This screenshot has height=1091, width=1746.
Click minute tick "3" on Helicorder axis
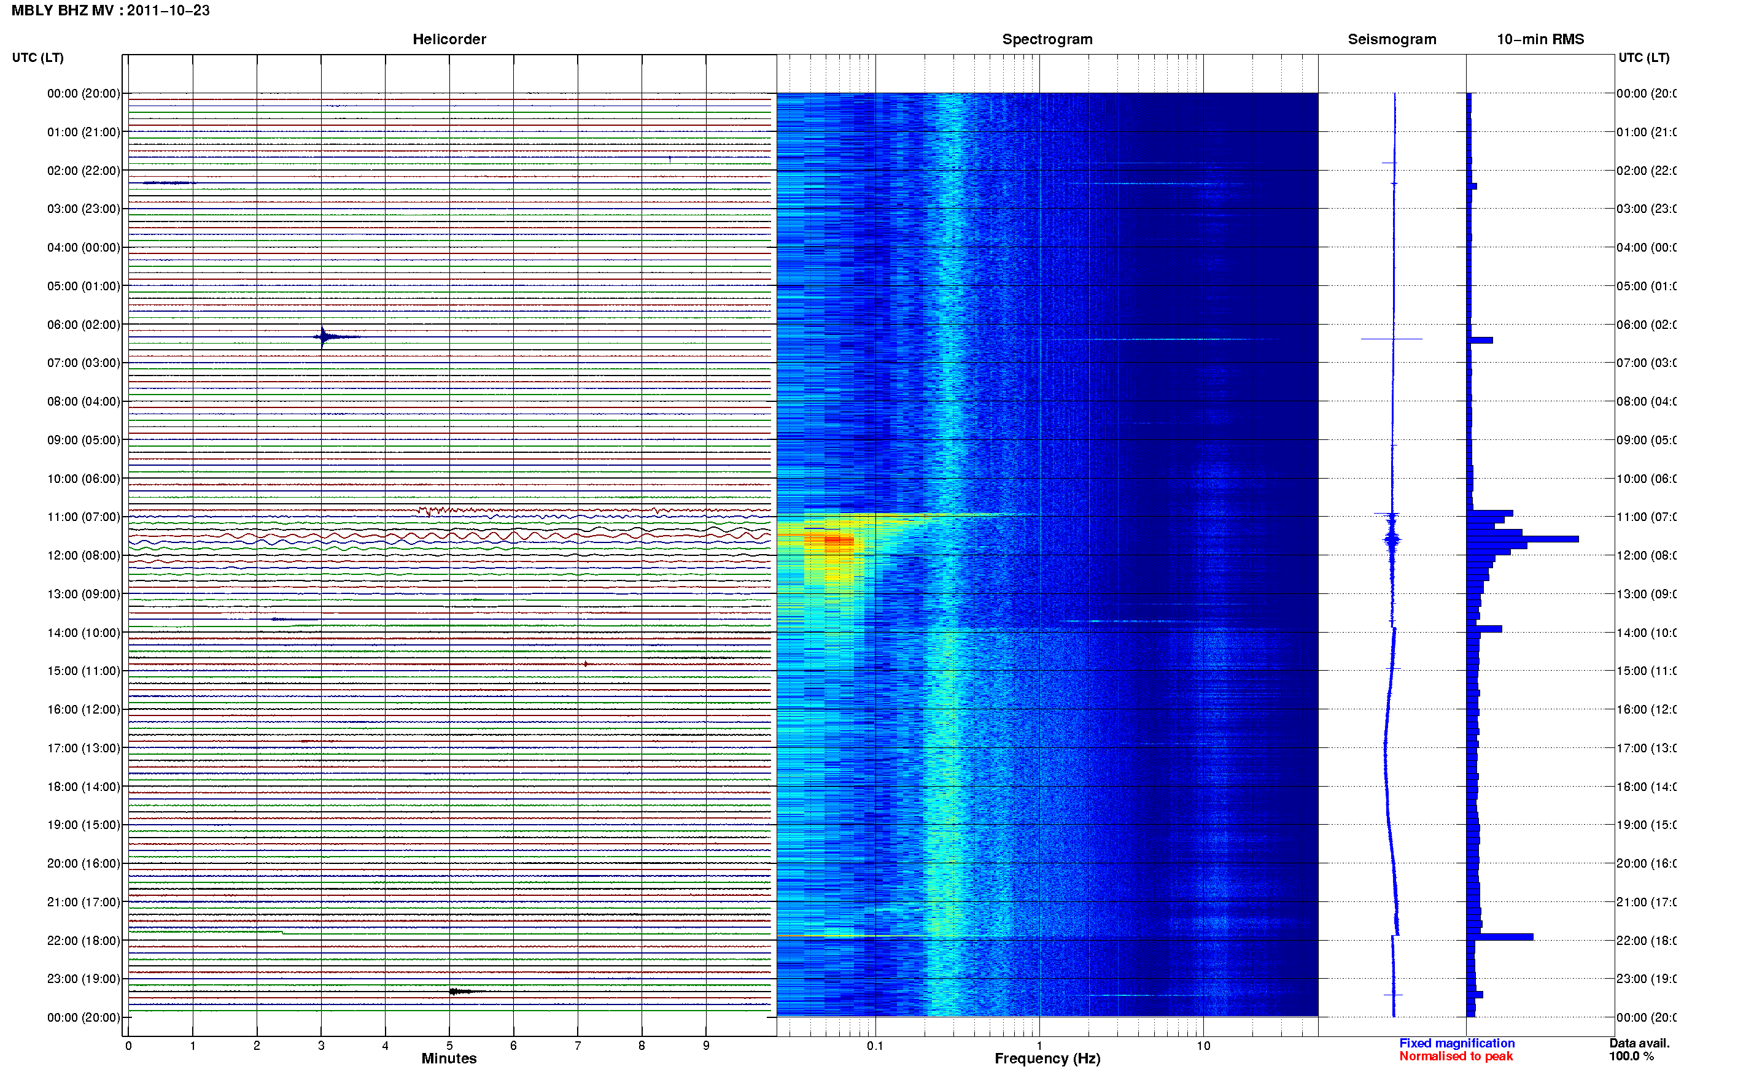click(x=321, y=1046)
